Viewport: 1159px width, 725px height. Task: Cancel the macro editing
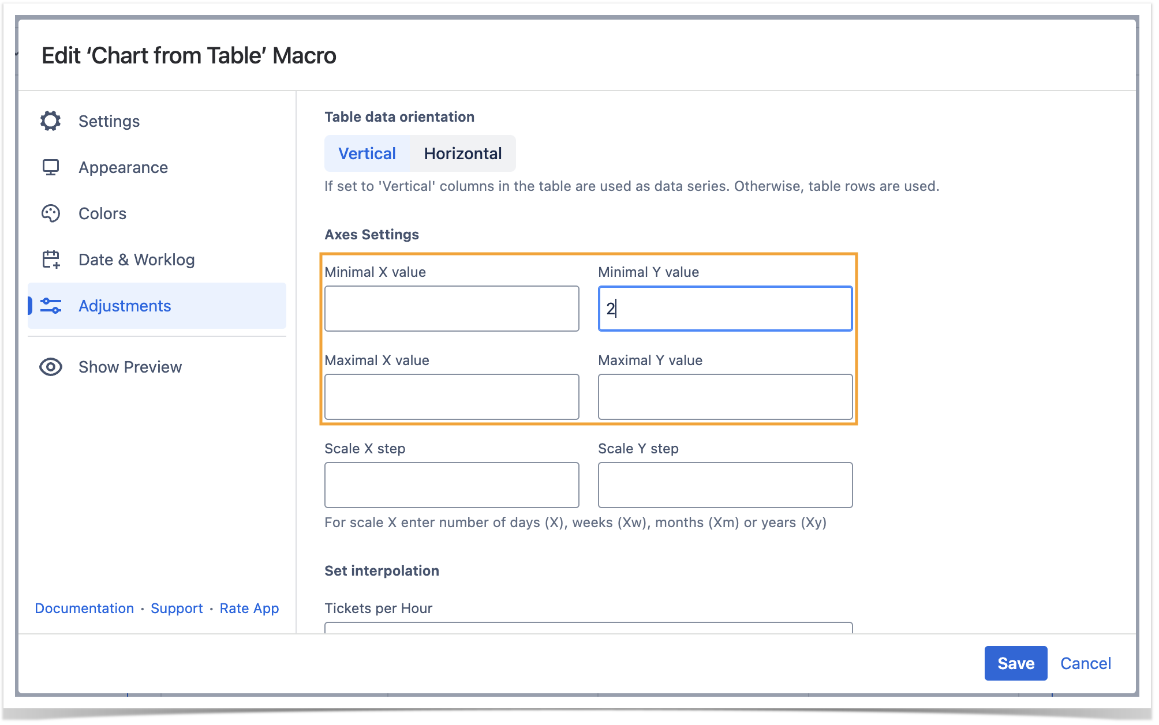pyautogui.click(x=1085, y=663)
